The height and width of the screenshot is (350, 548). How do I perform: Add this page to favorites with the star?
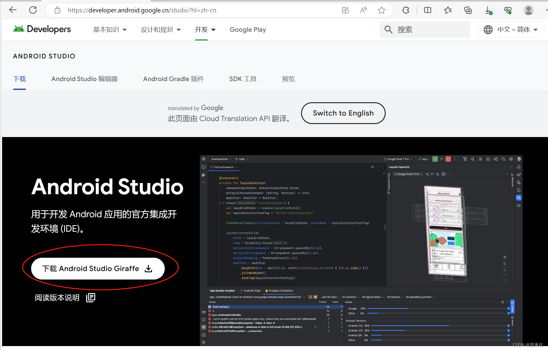tap(381, 10)
